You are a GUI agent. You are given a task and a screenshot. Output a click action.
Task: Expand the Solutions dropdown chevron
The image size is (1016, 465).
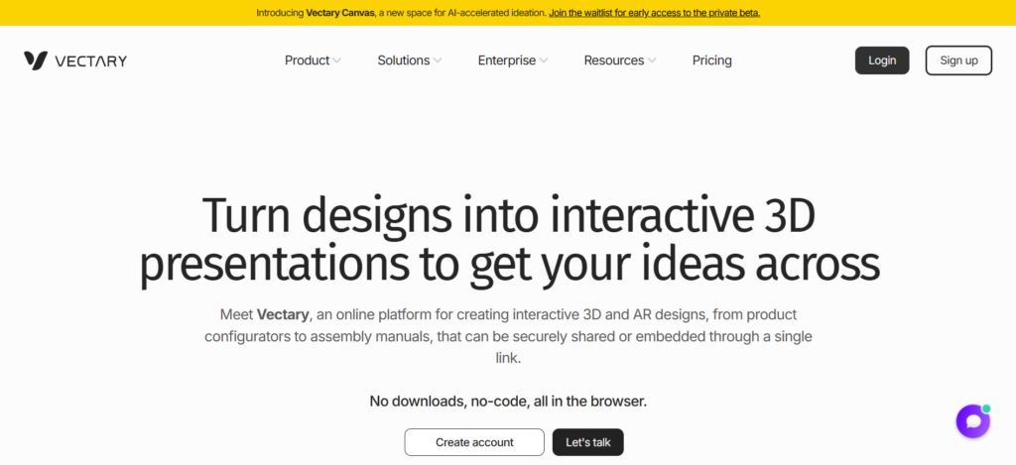pyautogui.click(x=438, y=60)
